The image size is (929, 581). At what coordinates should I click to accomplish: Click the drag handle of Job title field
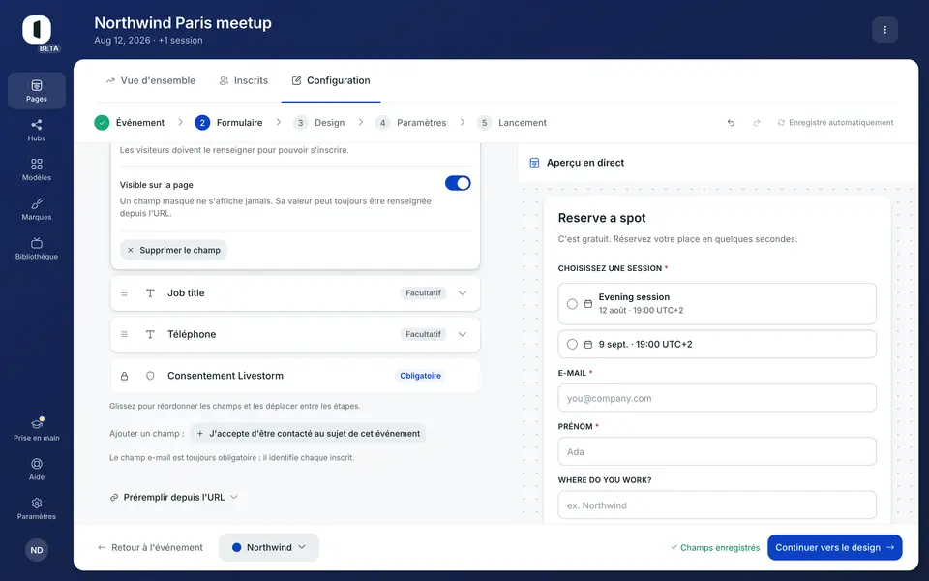tap(125, 292)
